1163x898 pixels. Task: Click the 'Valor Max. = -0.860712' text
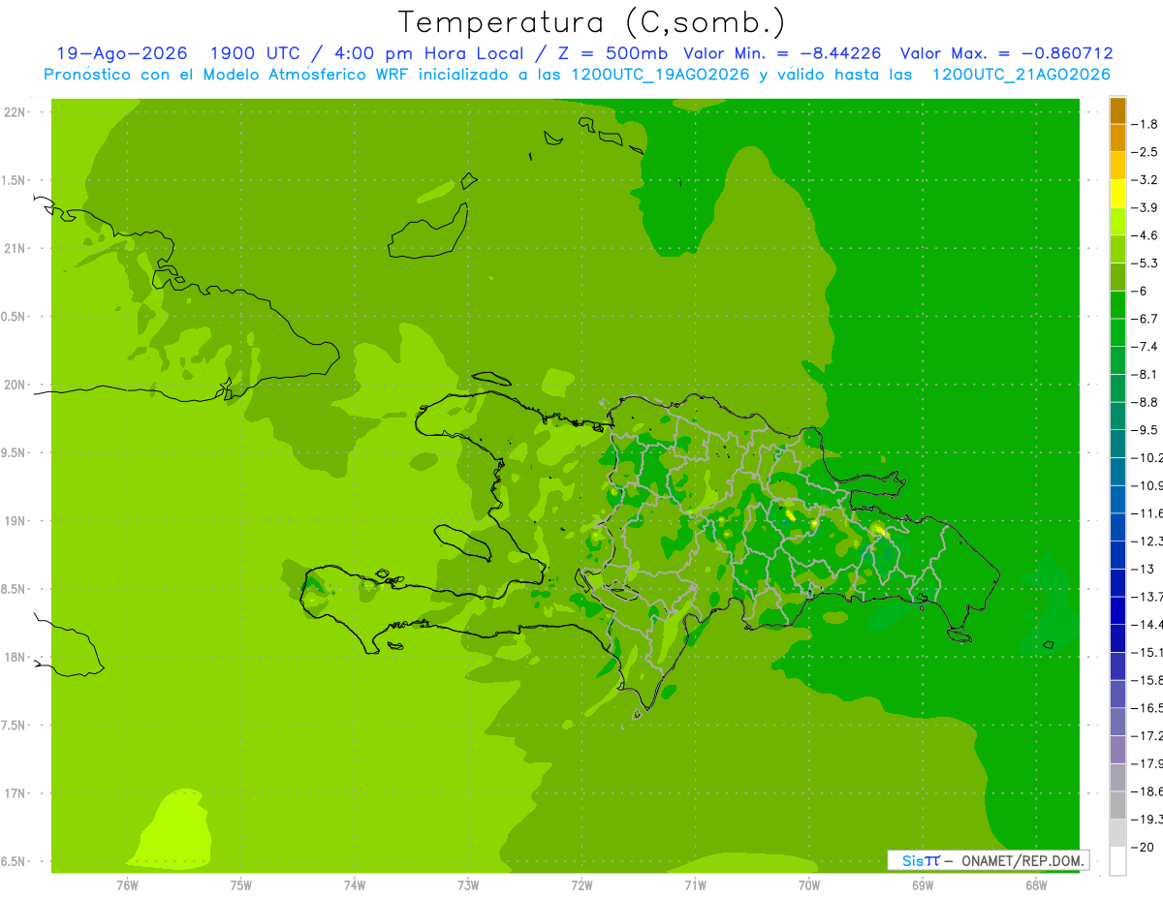pos(1006,53)
